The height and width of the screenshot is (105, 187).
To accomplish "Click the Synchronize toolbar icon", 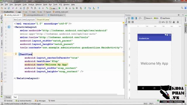I will coord(9,8).
